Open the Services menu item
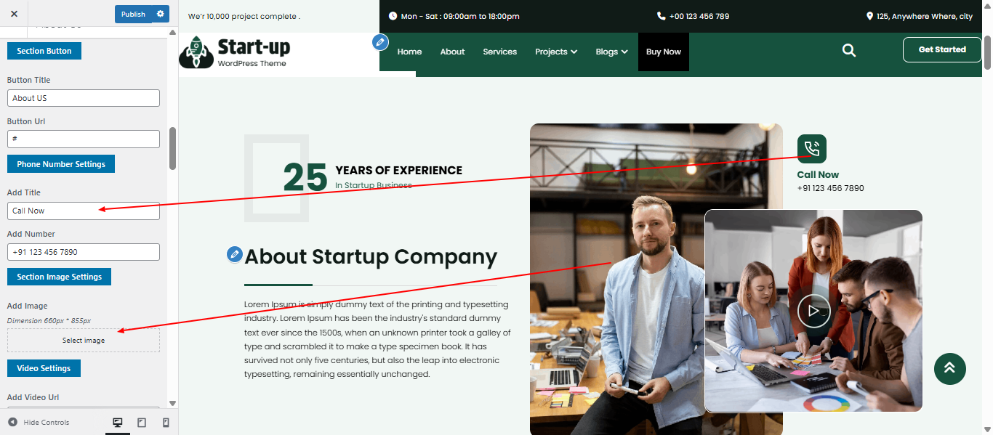 (499, 52)
